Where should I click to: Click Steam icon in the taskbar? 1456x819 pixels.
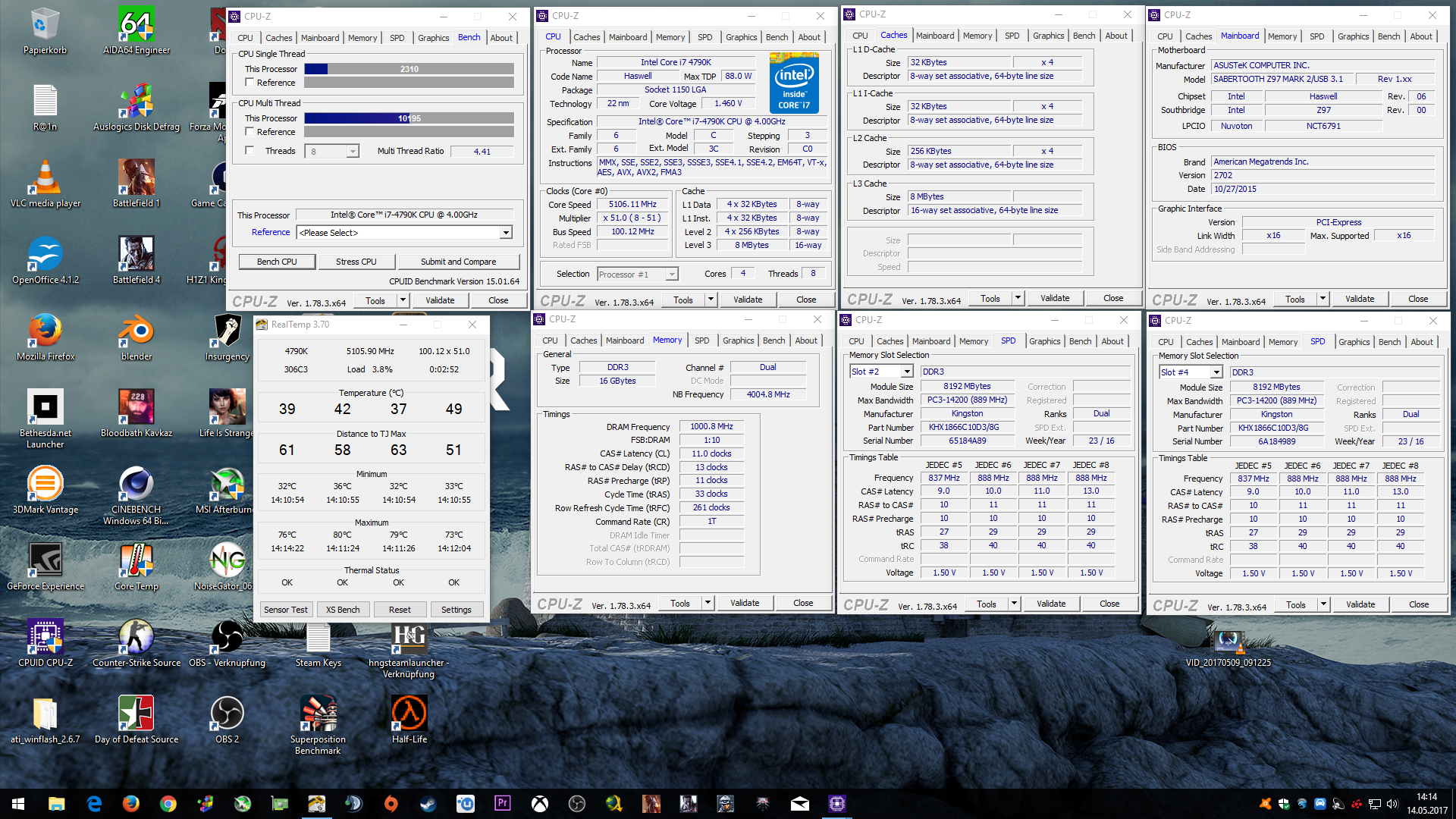tap(428, 804)
